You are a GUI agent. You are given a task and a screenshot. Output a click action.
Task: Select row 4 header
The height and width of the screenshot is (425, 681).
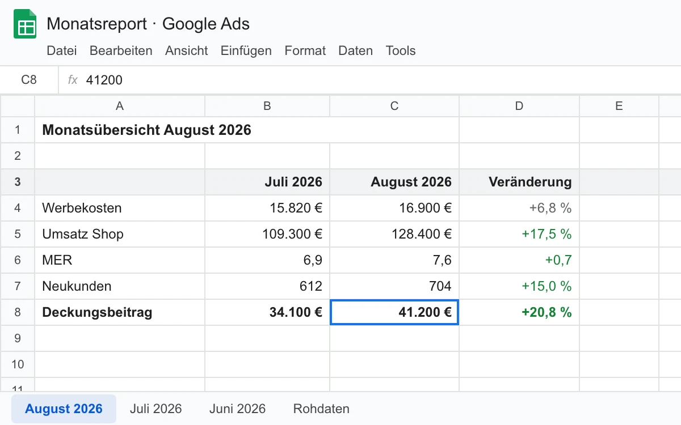click(x=18, y=208)
